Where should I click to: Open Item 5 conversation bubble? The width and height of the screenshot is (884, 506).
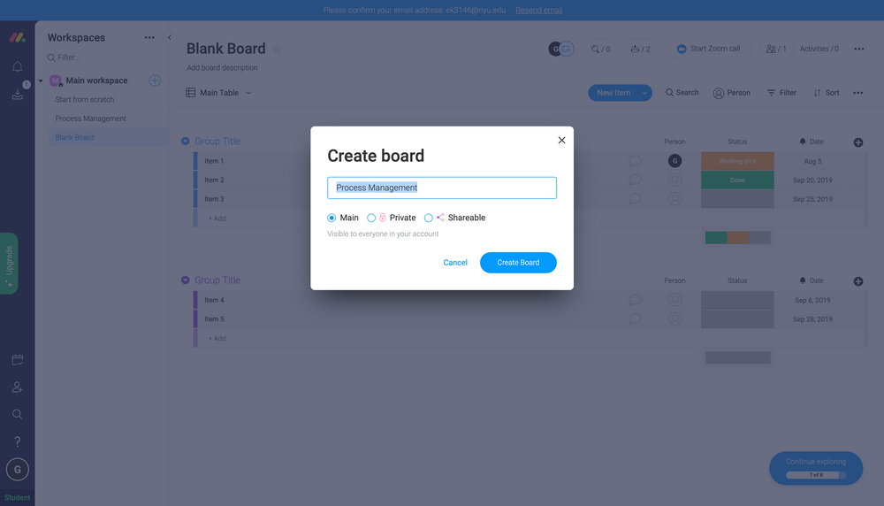pos(635,319)
